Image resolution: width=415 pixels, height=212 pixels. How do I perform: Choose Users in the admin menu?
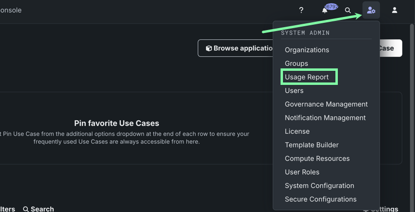(294, 91)
